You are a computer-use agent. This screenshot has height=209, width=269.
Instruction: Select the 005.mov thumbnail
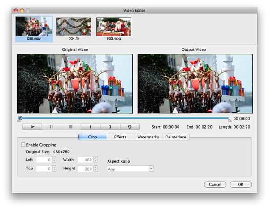(x=34, y=29)
